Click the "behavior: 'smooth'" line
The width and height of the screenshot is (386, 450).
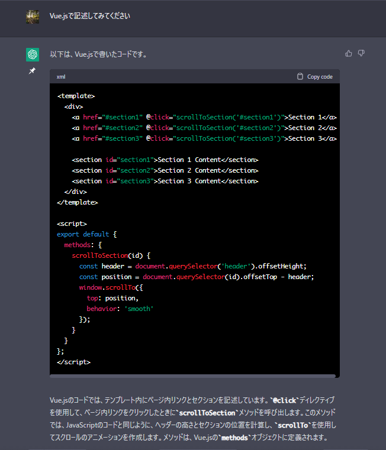click(x=120, y=309)
